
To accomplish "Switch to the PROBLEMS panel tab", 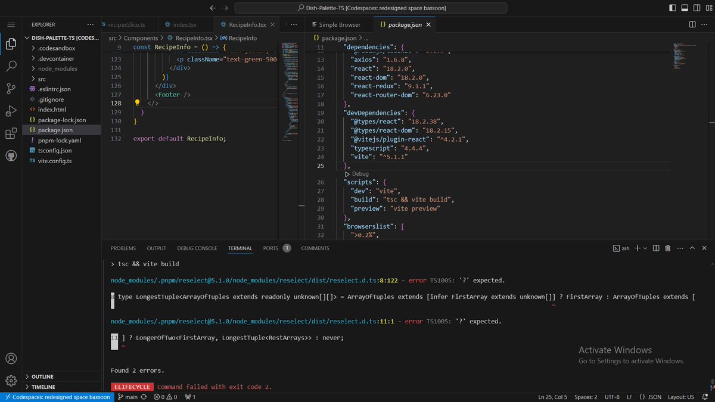I will [x=123, y=248].
